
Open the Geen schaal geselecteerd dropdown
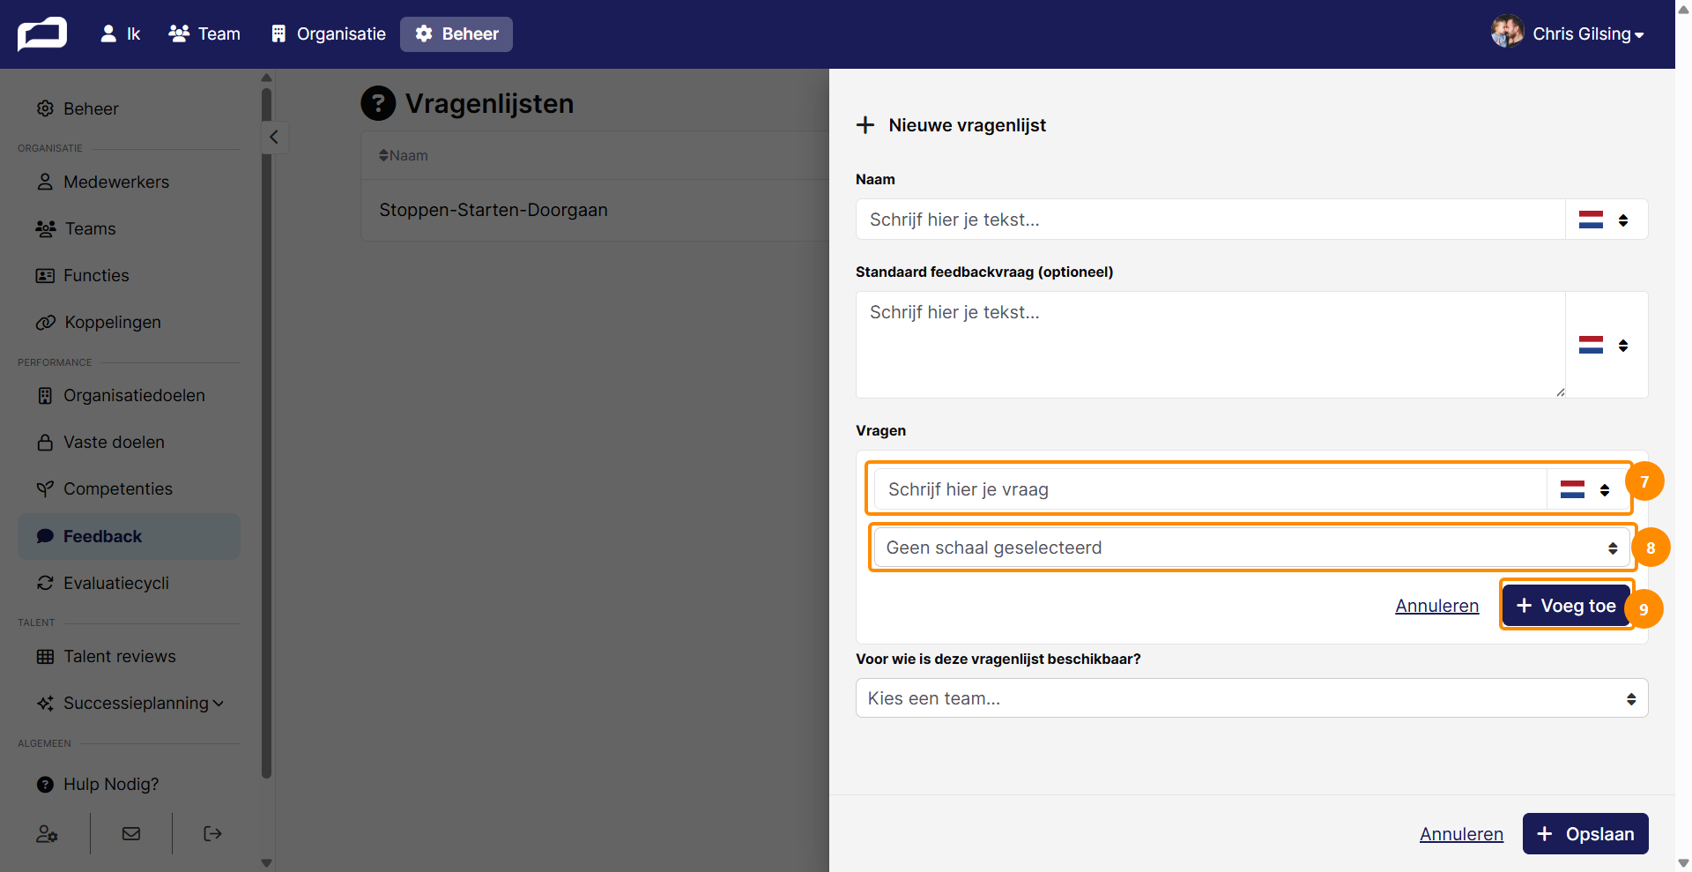tap(1252, 548)
